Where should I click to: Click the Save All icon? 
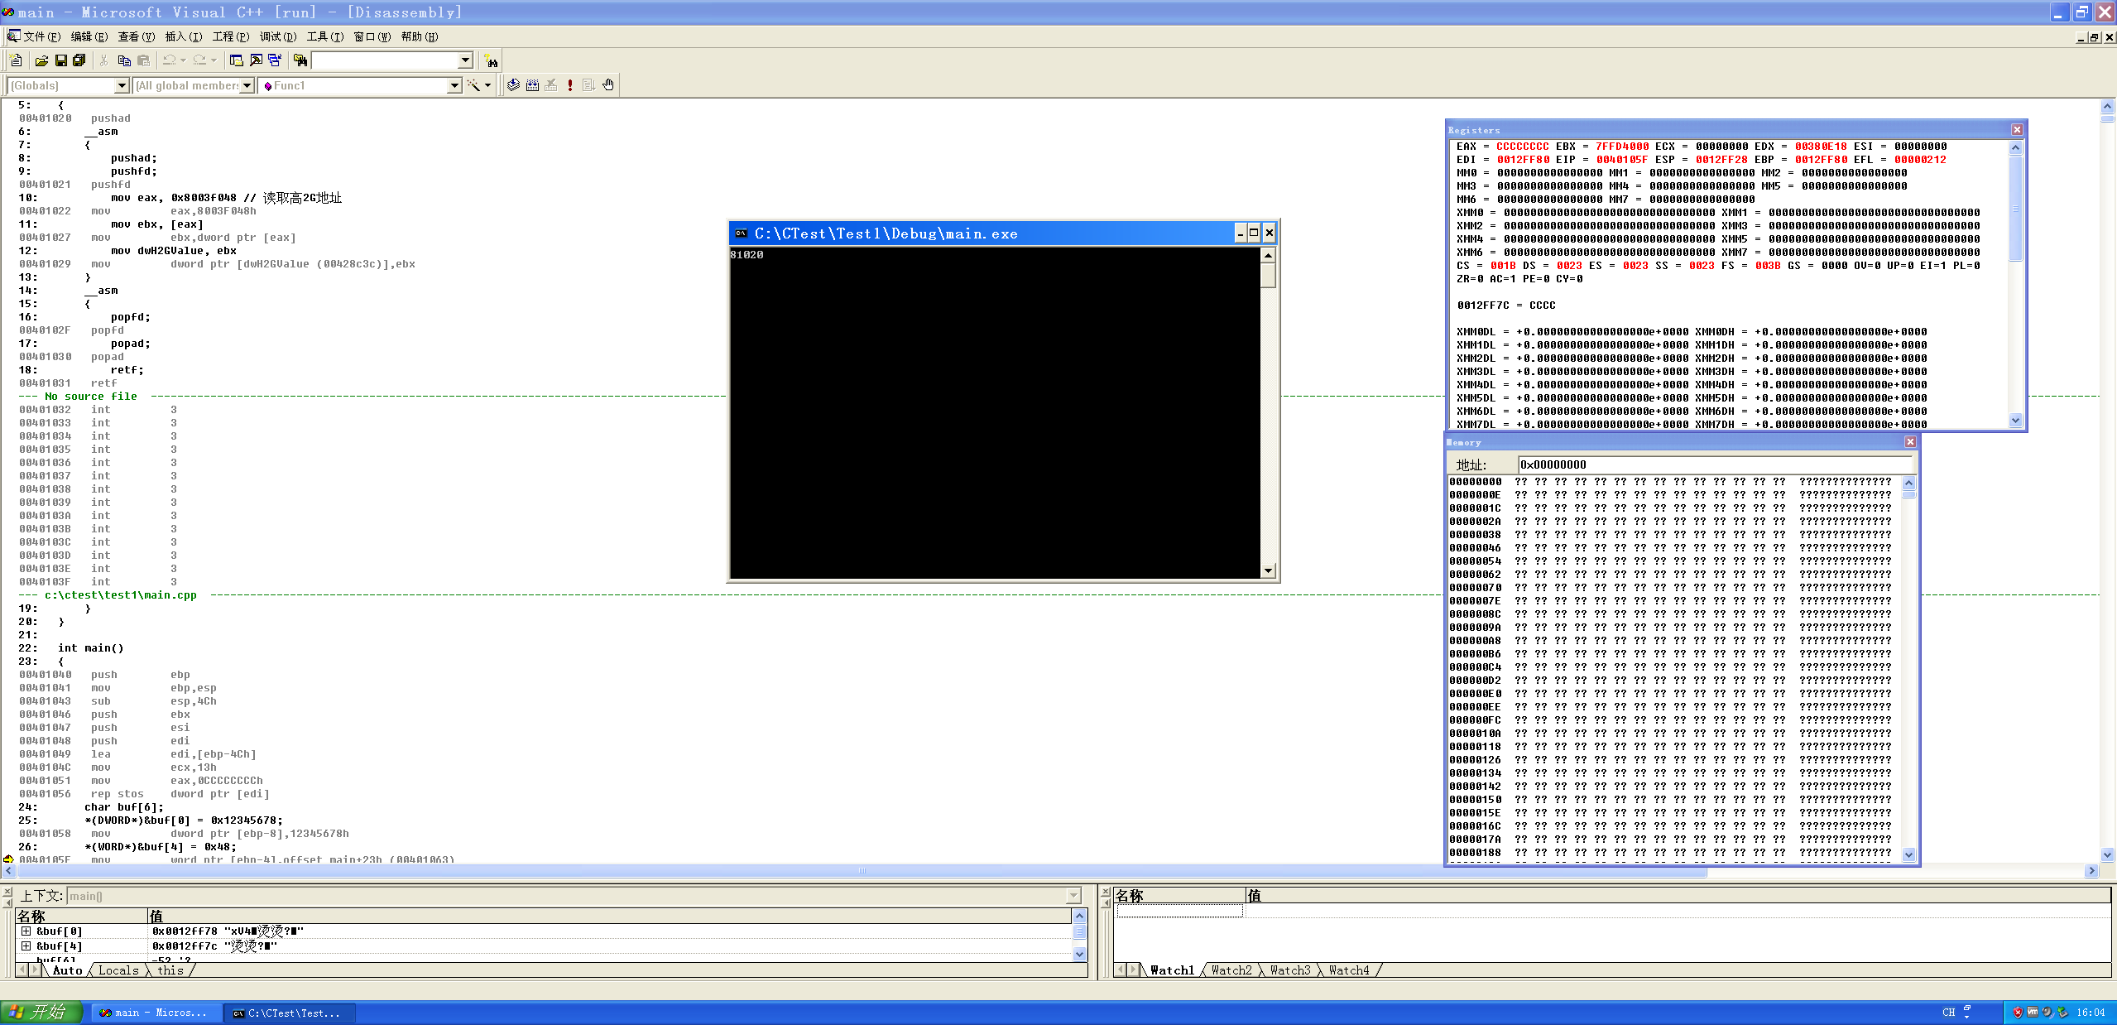click(79, 60)
